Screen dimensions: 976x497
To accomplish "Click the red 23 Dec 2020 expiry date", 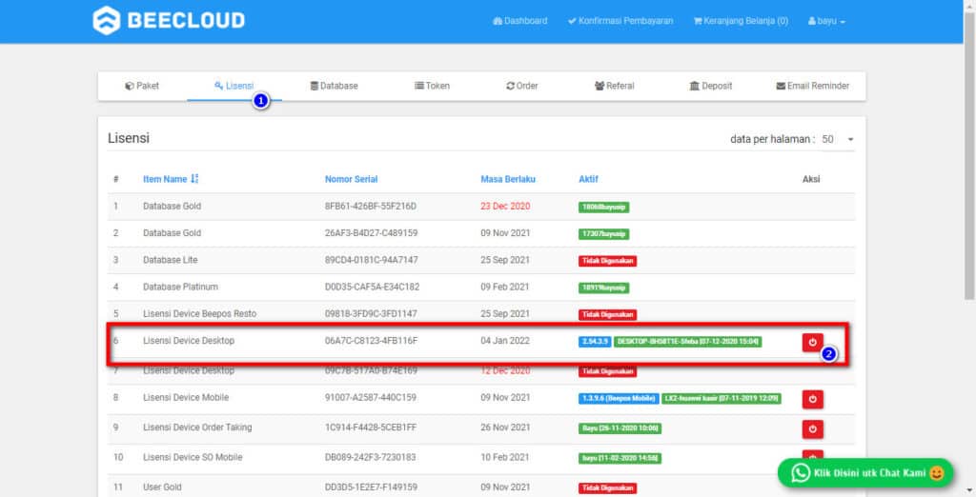I will [x=505, y=206].
